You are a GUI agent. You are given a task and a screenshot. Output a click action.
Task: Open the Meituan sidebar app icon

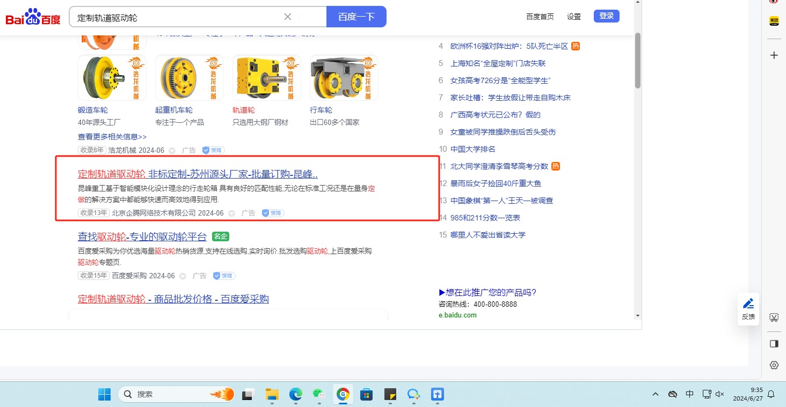pos(774,21)
